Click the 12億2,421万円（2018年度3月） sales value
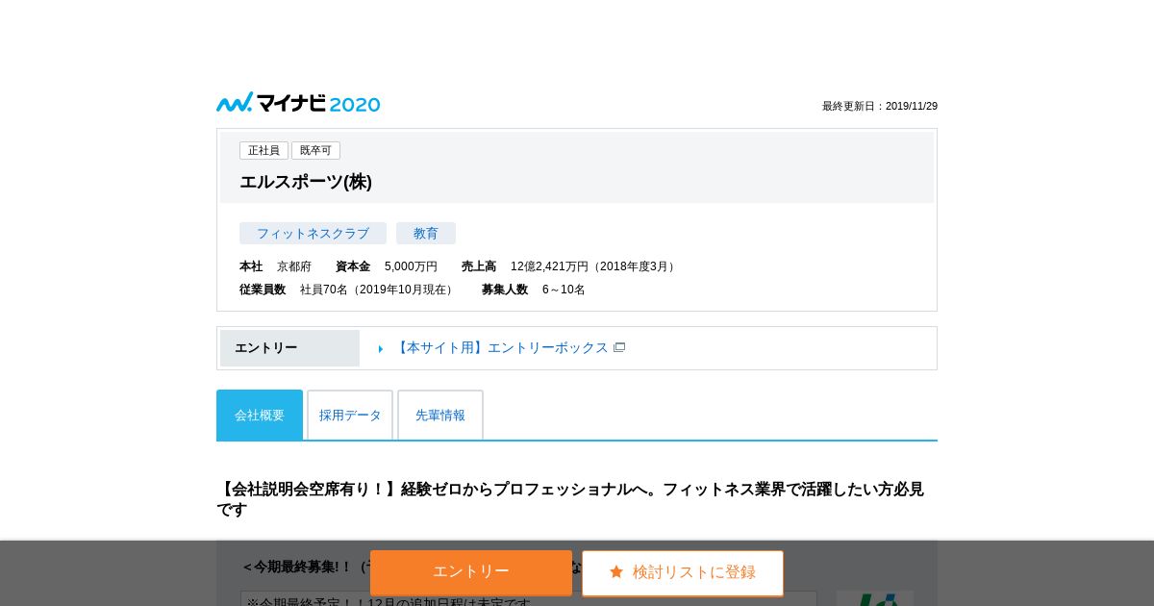This screenshot has height=606, width=1154. pyautogui.click(x=594, y=266)
